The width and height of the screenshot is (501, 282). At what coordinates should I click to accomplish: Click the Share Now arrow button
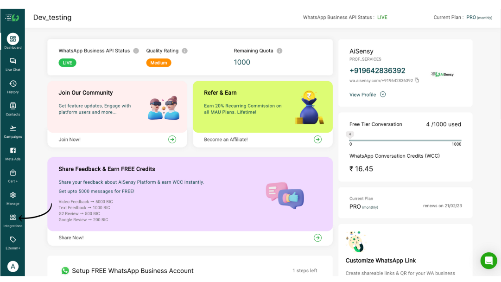317,237
